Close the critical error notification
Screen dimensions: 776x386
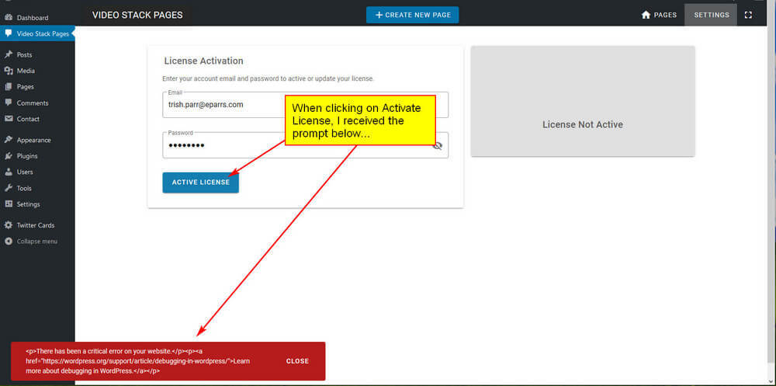click(297, 361)
